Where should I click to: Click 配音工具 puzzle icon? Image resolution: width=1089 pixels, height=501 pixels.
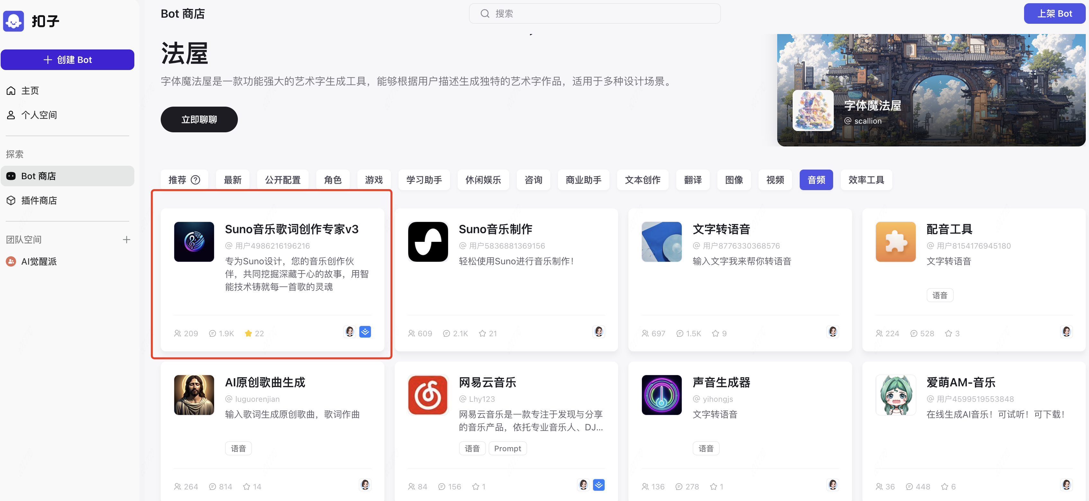[896, 242]
